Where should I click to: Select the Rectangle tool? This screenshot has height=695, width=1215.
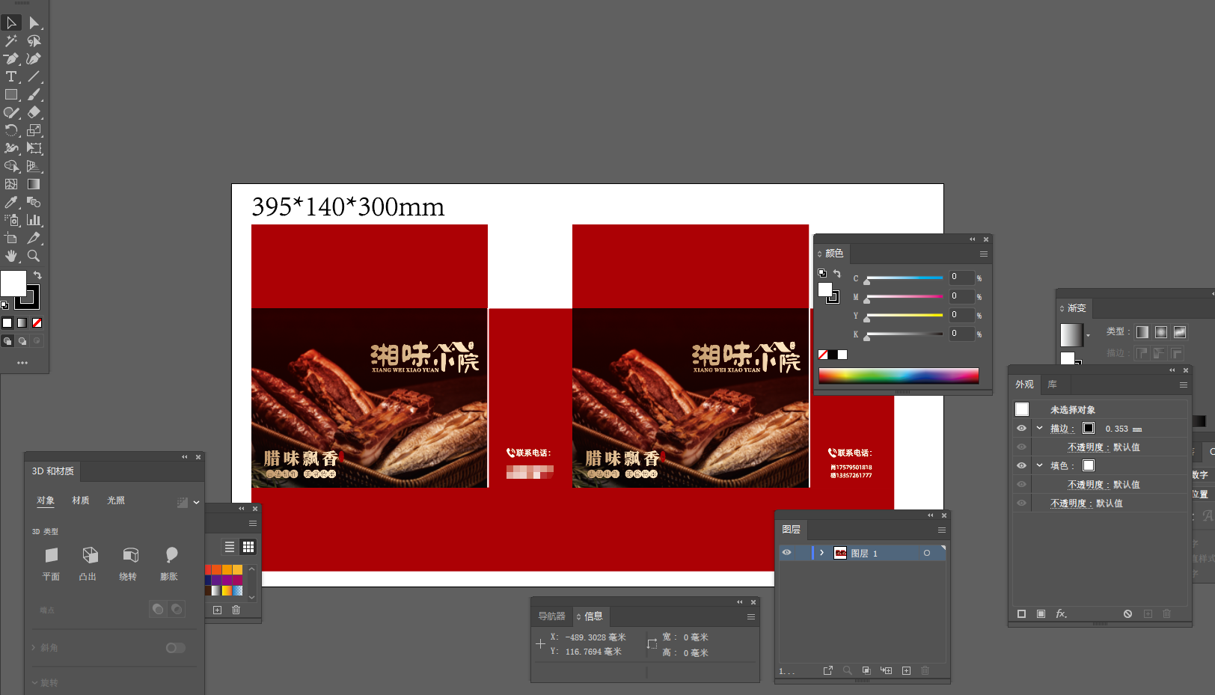(x=11, y=95)
